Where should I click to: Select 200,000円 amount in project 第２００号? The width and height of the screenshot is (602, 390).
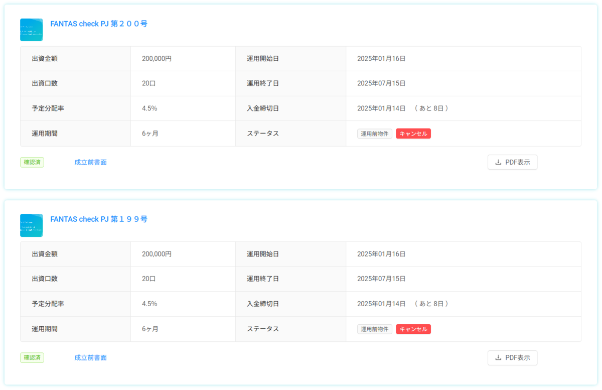pyautogui.click(x=157, y=59)
